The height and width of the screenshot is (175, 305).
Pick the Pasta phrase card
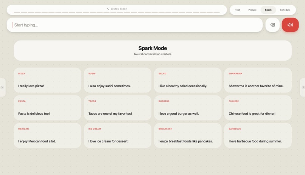[x=47, y=108]
